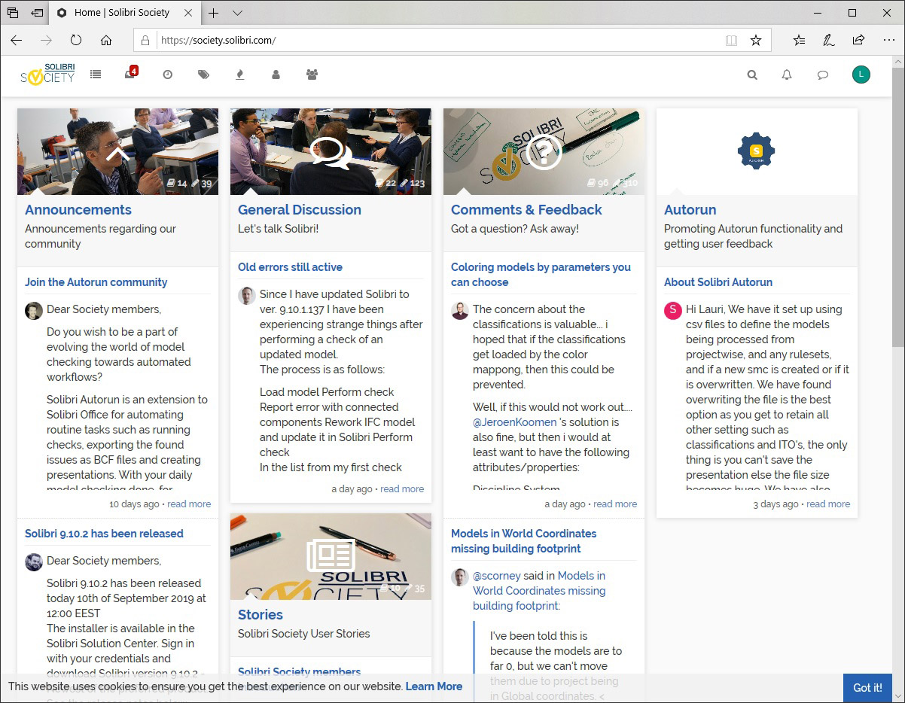
Task: Open the add notes pen icon
Action: click(828, 40)
